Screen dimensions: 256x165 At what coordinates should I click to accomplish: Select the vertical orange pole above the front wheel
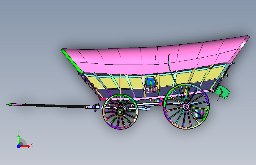point(120,86)
